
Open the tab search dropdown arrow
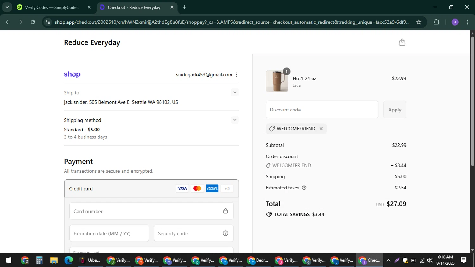[x=7, y=7]
